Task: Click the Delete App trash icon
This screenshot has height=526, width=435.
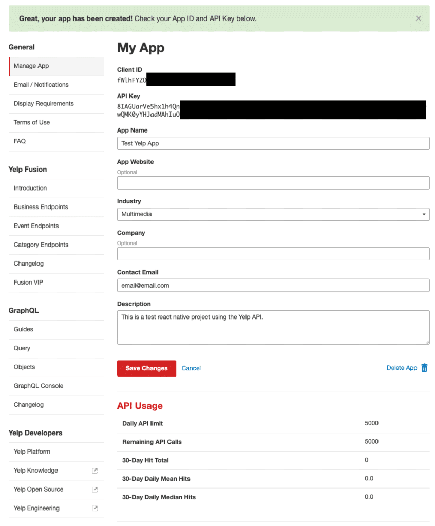Action: point(424,368)
